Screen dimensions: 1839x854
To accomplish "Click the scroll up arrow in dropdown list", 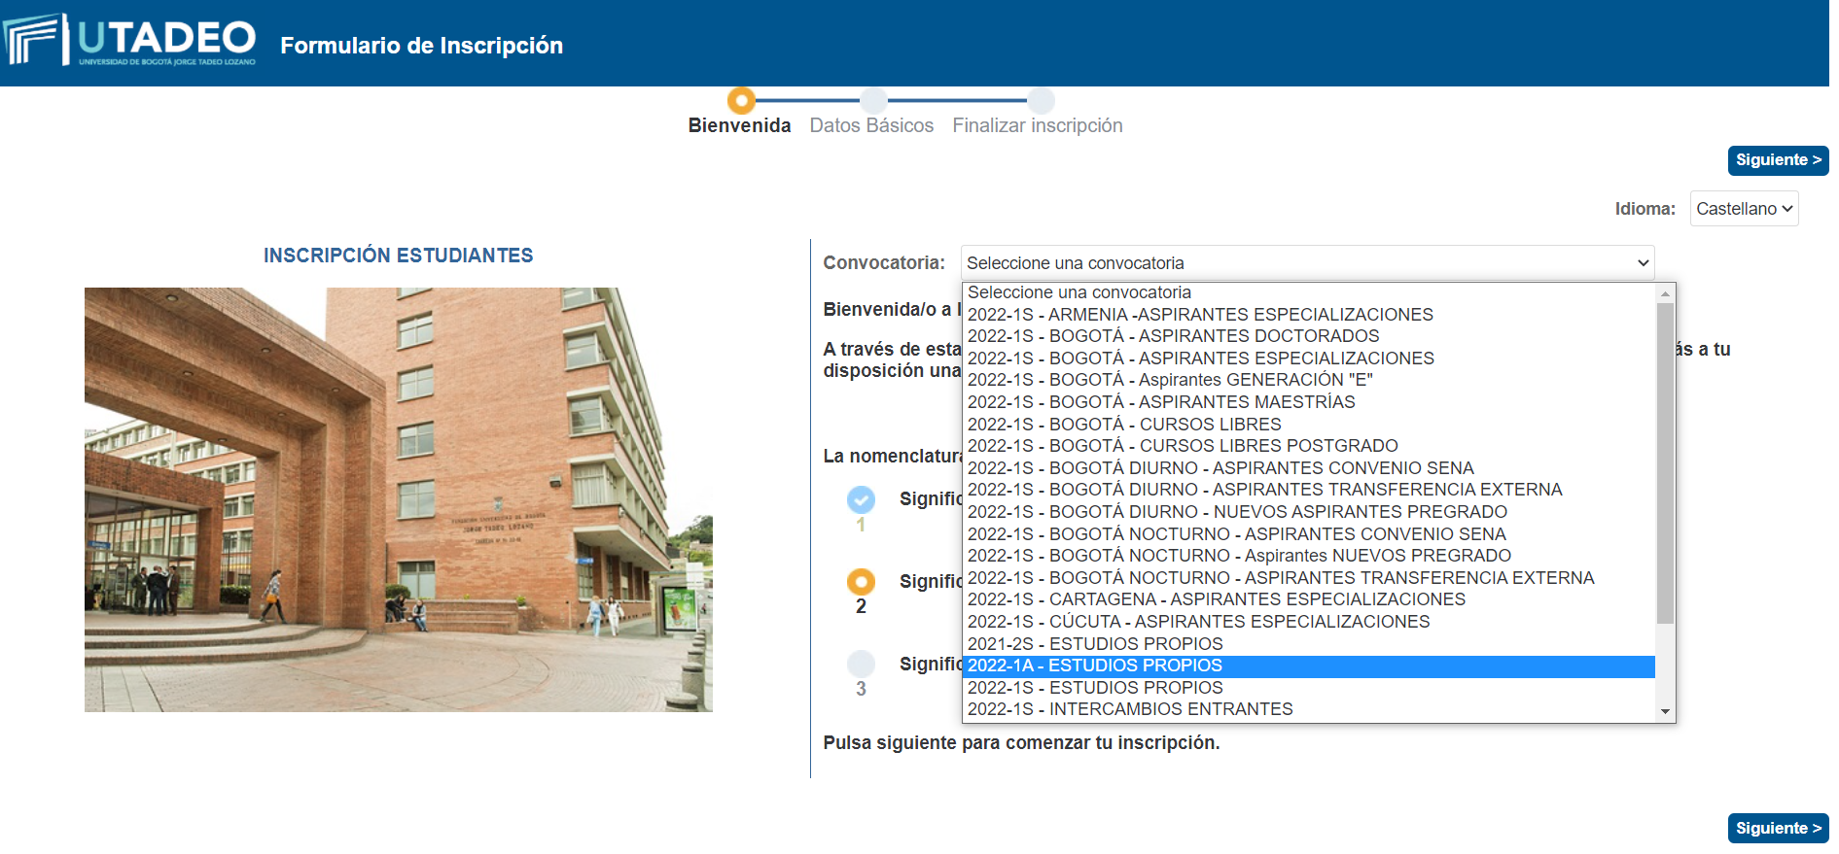I will tap(1665, 293).
